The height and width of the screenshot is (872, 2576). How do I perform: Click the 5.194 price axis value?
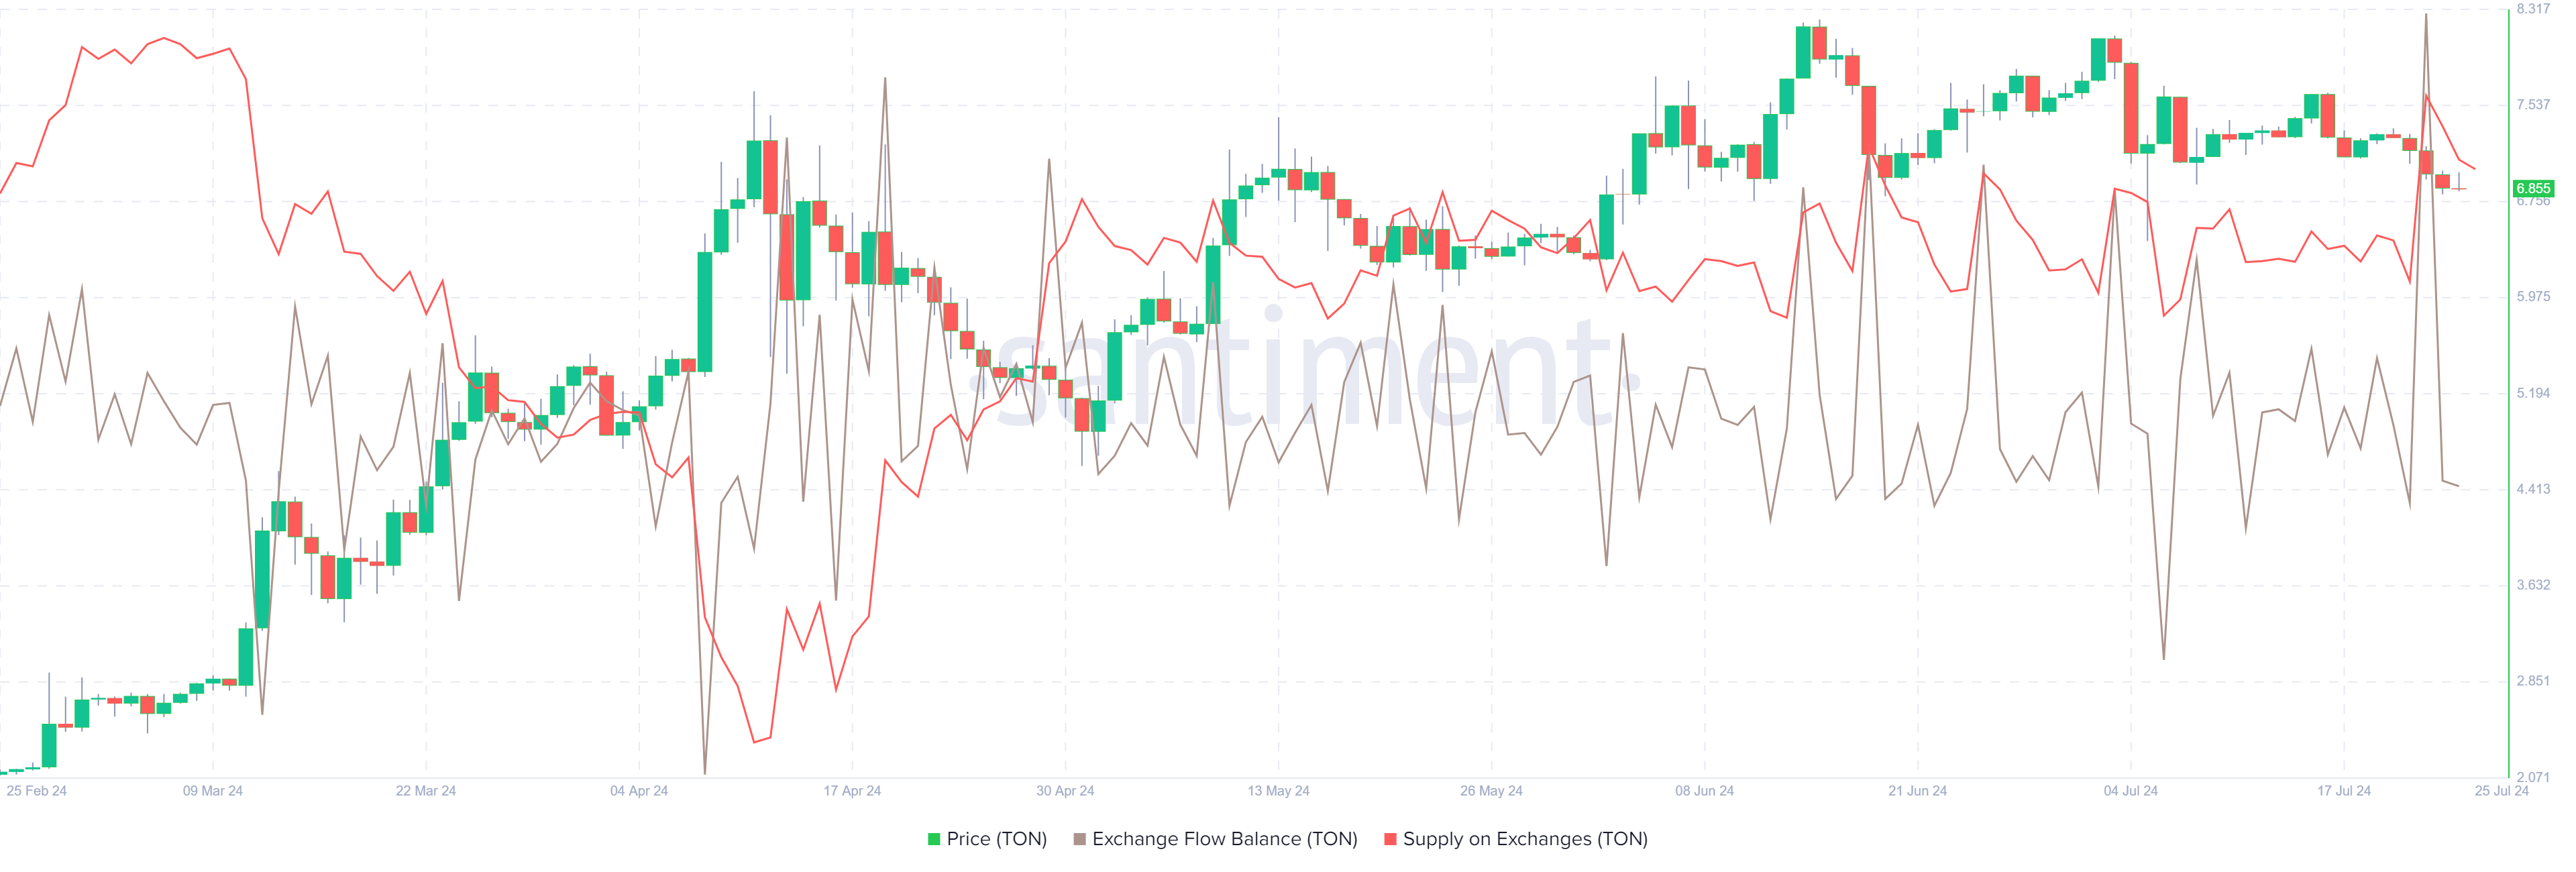point(2533,393)
